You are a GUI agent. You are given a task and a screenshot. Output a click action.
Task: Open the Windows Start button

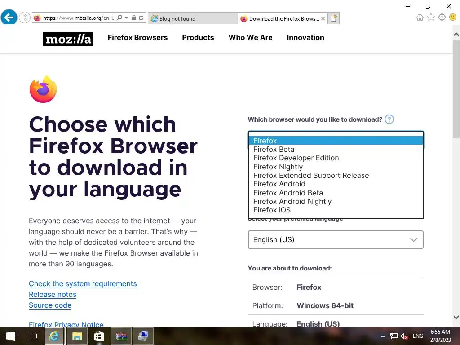(x=11, y=336)
